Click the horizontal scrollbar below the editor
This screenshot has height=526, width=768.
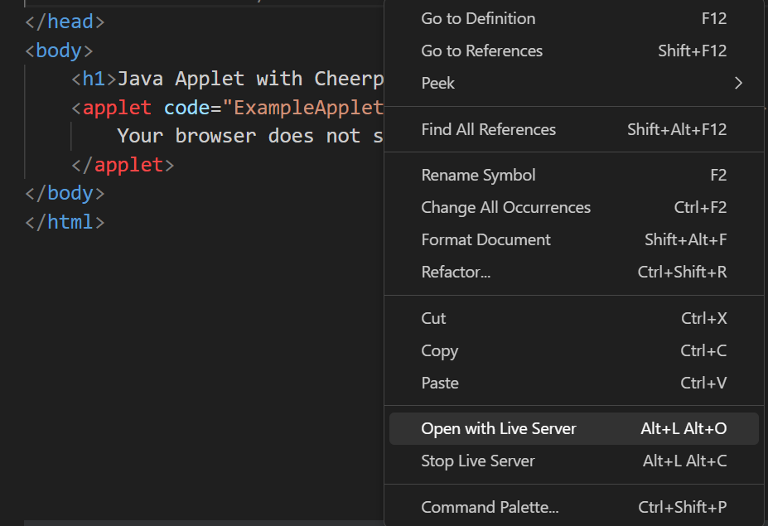click(204, 523)
